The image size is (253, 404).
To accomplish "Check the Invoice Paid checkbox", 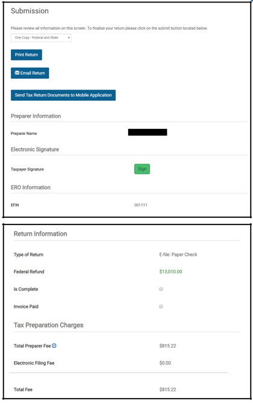I will pyautogui.click(x=161, y=307).
